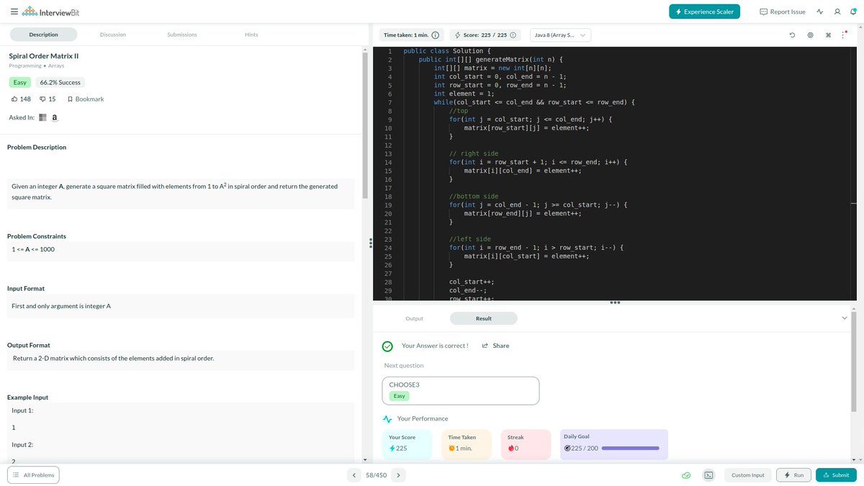Show info about time taken
Screen dimensions: 864x486
pyautogui.click(x=435, y=35)
